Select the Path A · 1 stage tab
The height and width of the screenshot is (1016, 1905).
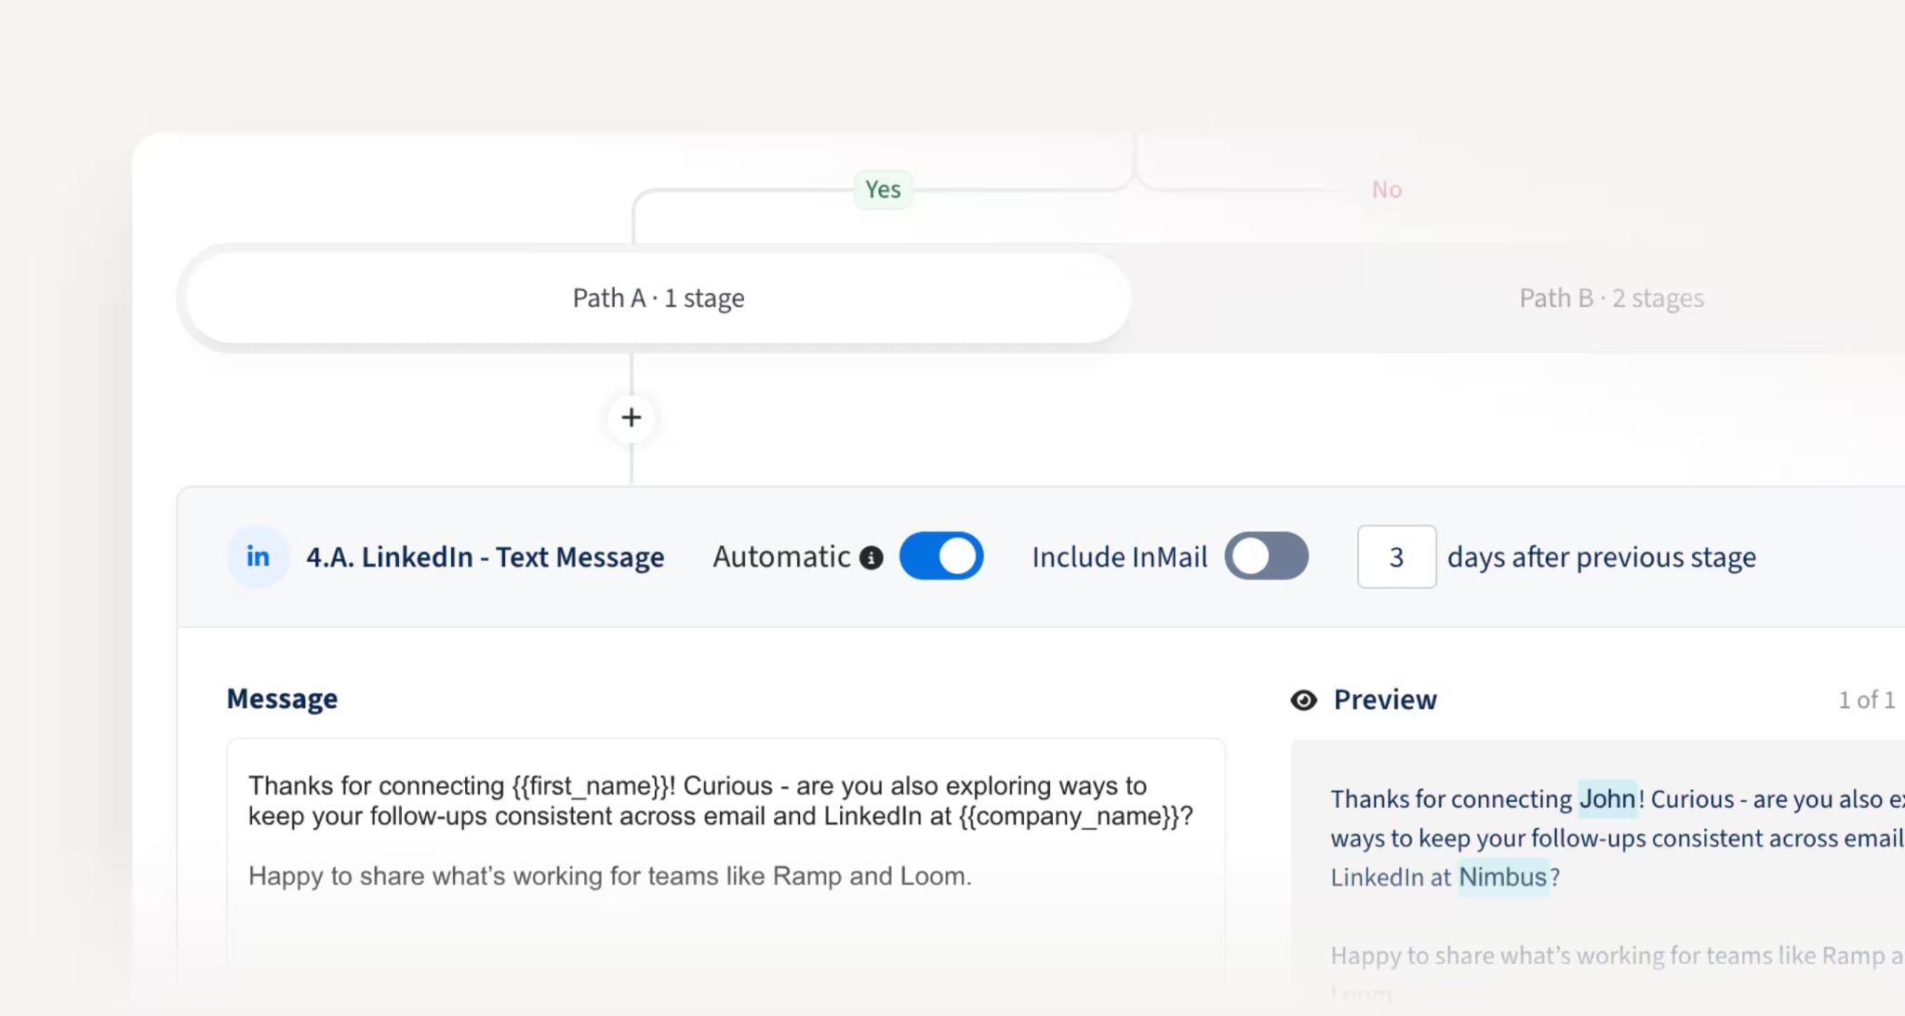pyautogui.click(x=659, y=298)
